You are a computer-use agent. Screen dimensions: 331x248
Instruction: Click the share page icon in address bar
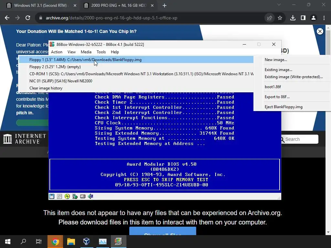pos(270,18)
